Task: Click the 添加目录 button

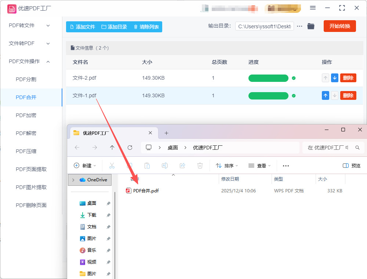Action: [x=114, y=27]
